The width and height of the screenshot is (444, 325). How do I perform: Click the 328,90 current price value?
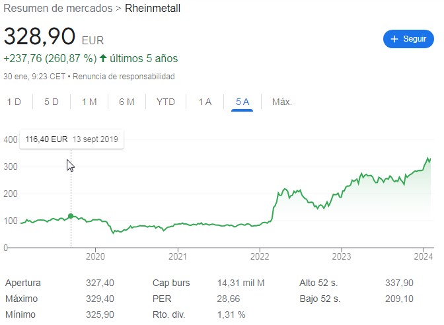pos(40,36)
